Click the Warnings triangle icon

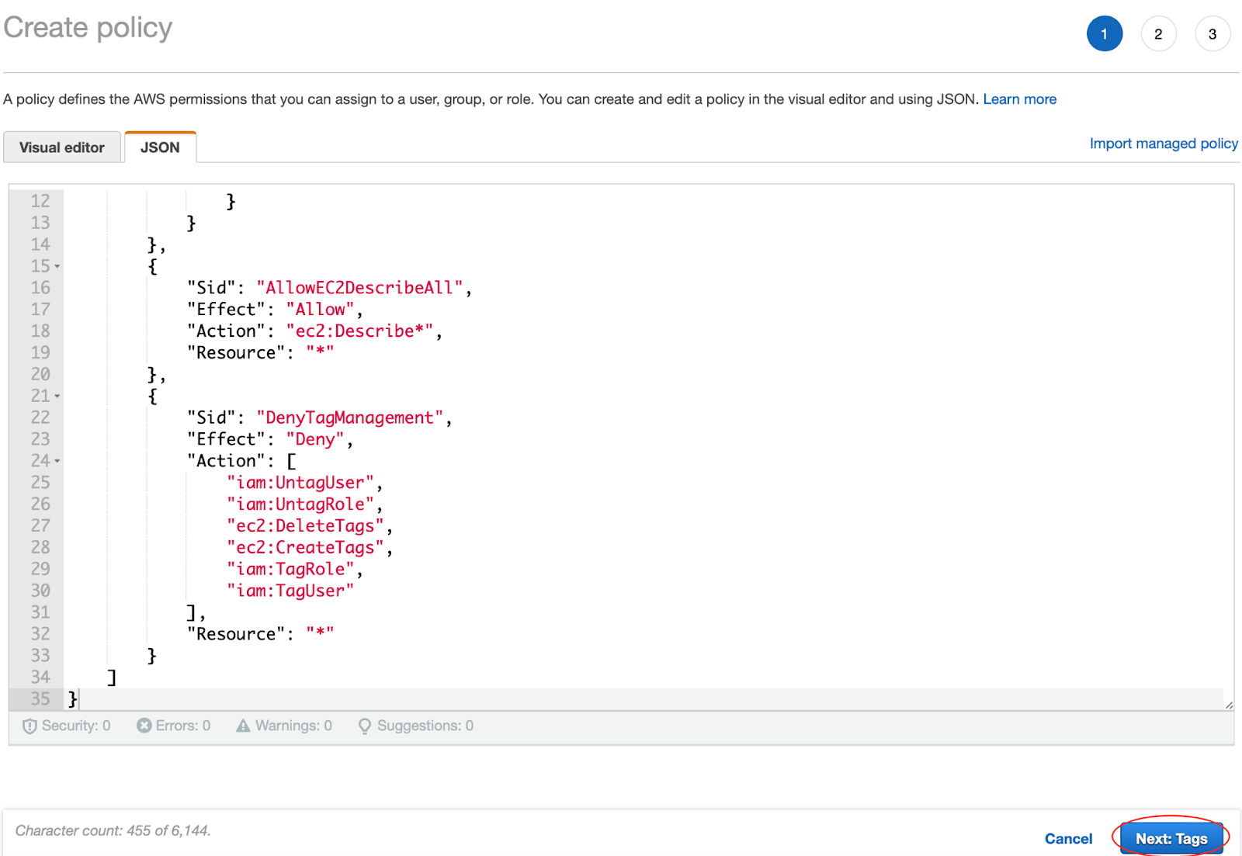point(243,726)
